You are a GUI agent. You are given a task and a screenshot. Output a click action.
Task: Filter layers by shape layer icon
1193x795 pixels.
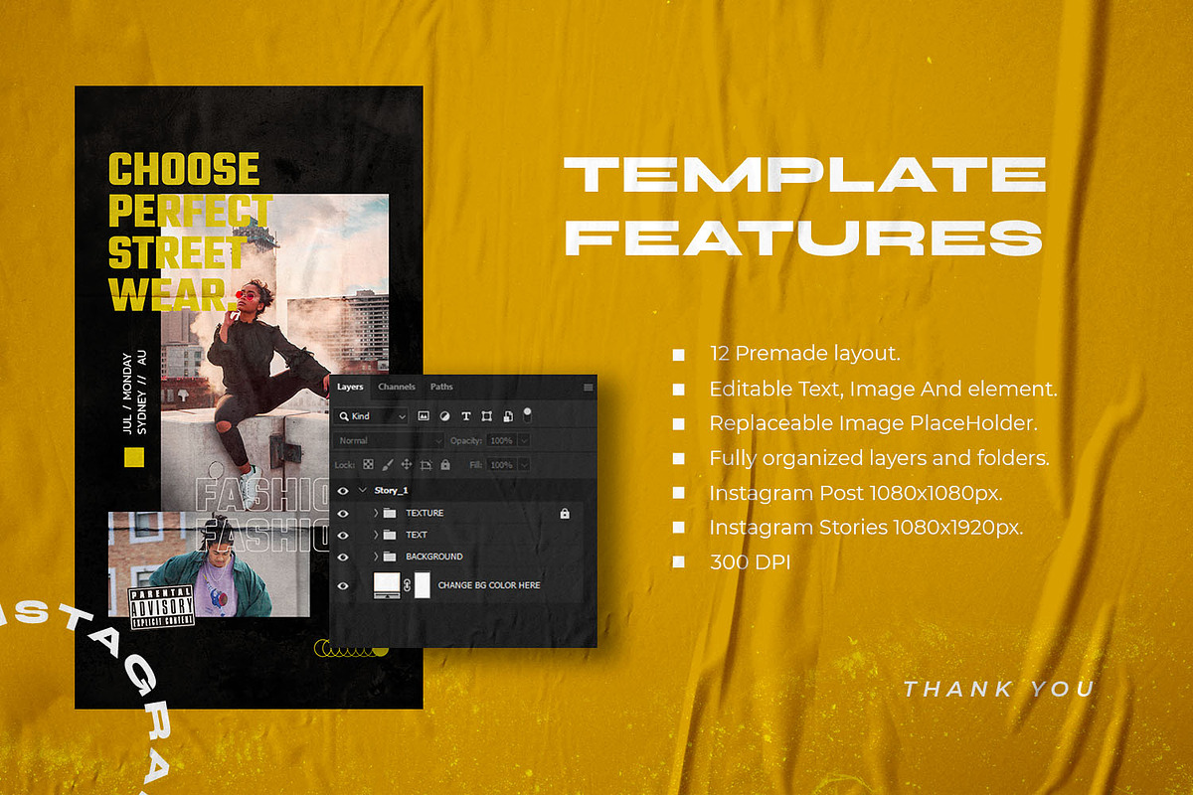[x=487, y=415]
